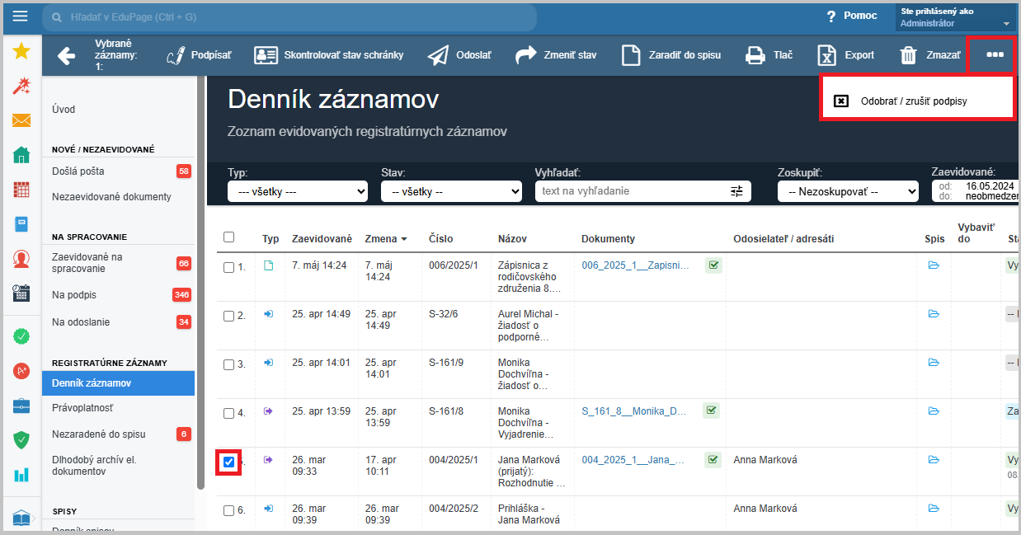
Task: Toggle the select-all checkbox in table header
Action: click(x=228, y=237)
